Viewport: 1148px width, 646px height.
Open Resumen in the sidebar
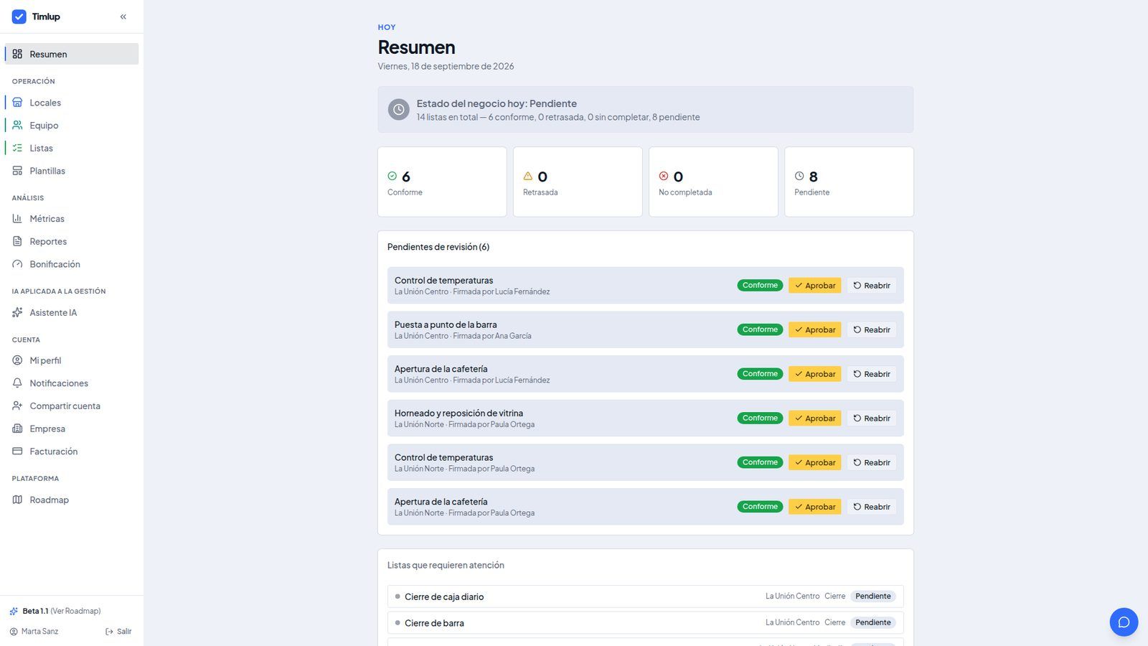click(x=72, y=54)
